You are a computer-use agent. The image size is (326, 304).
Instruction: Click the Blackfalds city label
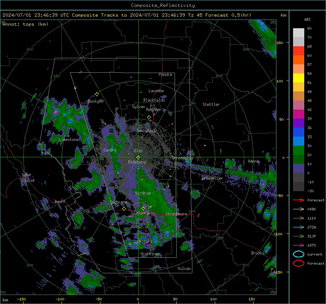(x=154, y=100)
